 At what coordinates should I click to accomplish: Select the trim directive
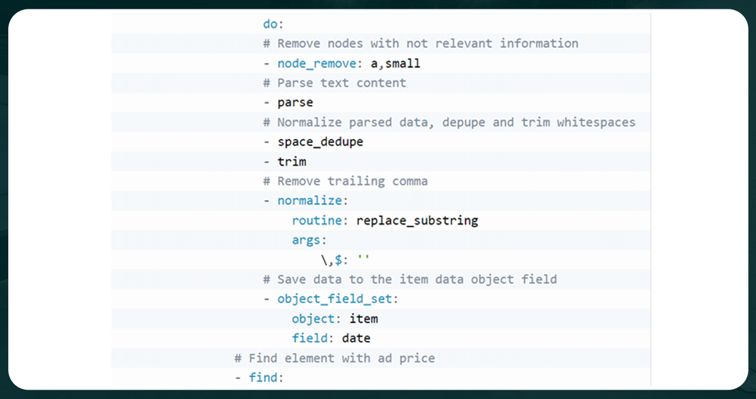[x=292, y=161]
